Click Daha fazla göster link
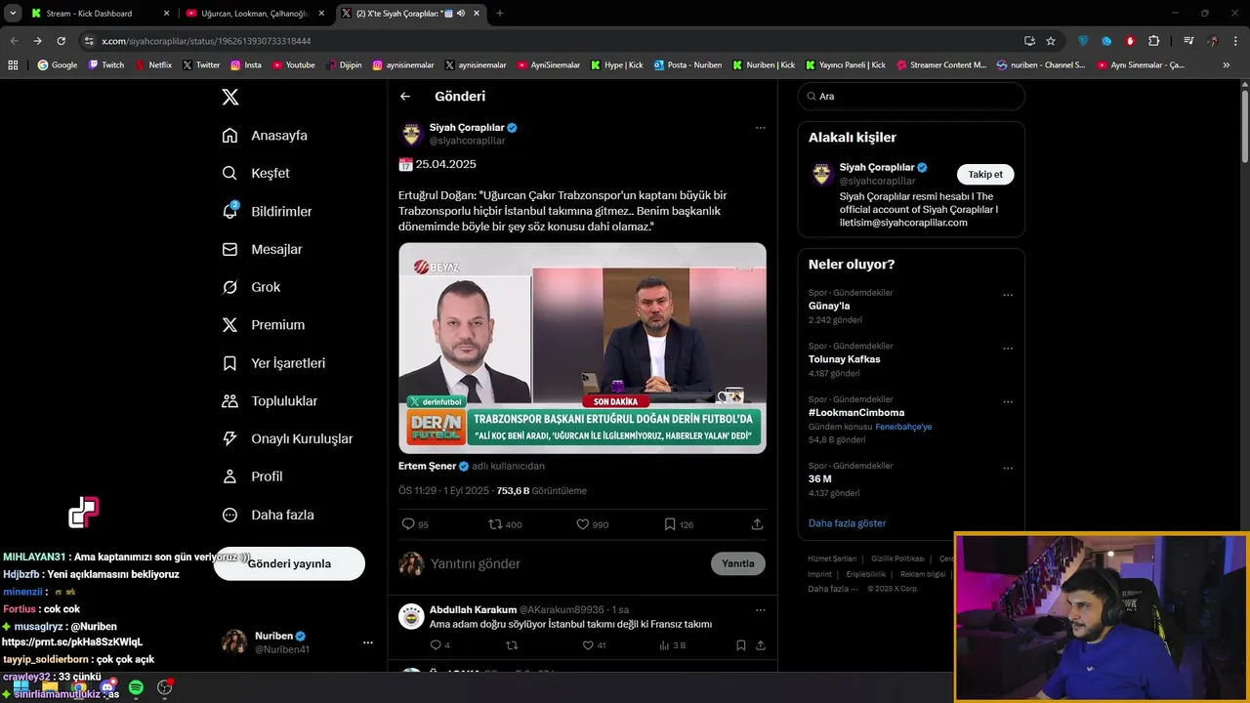 click(x=847, y=523)
